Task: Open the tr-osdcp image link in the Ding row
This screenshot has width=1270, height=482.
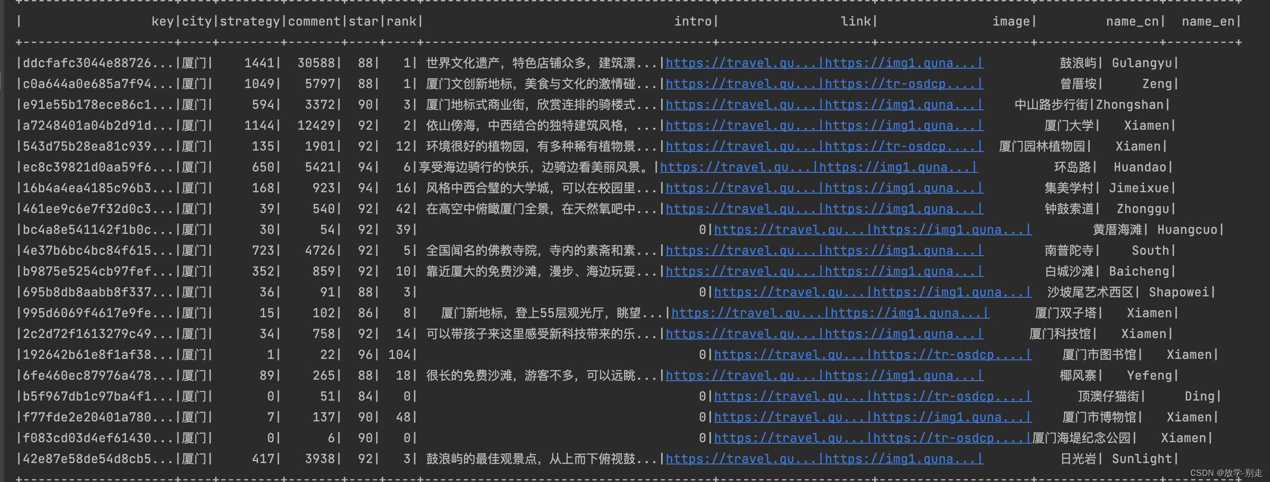Action: pos(950,396)
